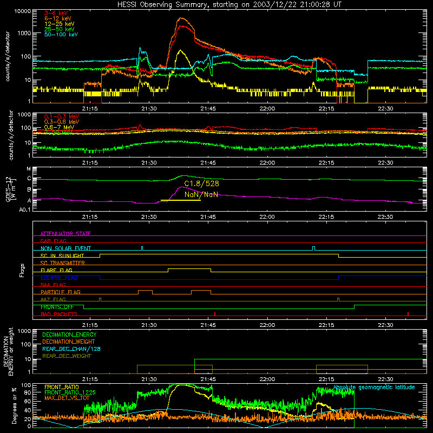433x433 pixels.
Task: Click the BAD_PACKETS flag label
Action: point(59,314)
